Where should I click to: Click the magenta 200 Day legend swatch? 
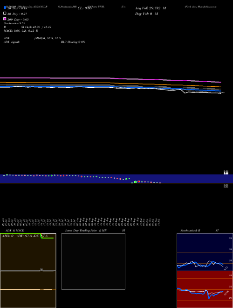point(5,19)
